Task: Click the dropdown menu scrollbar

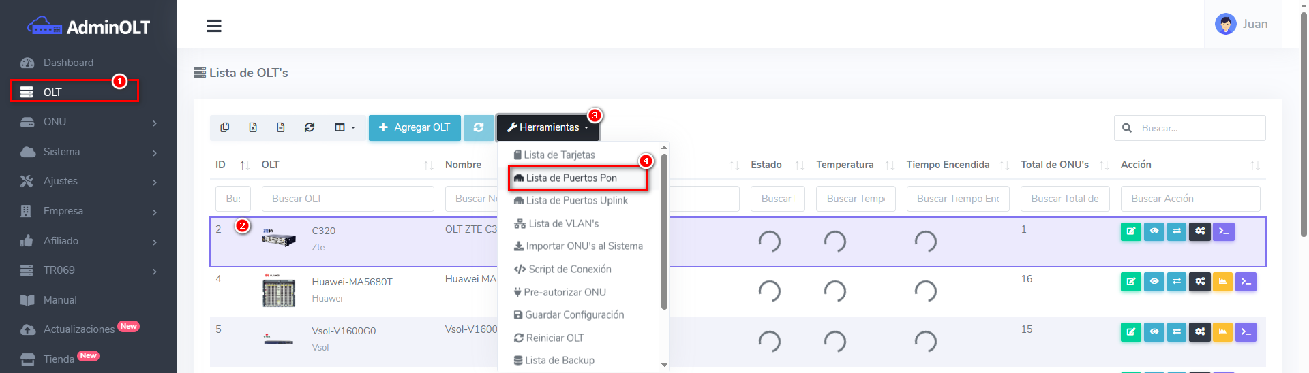Action: (x=664, y=231)
